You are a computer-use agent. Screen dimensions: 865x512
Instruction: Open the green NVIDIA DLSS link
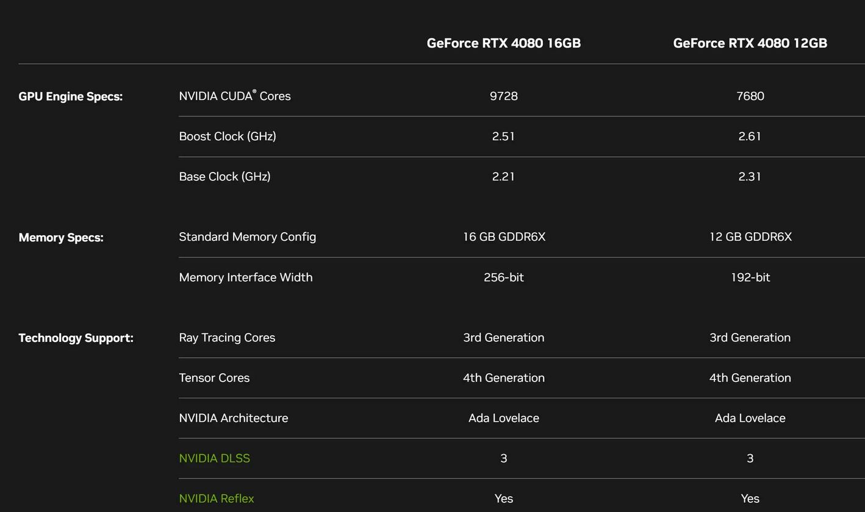[214, 458]
